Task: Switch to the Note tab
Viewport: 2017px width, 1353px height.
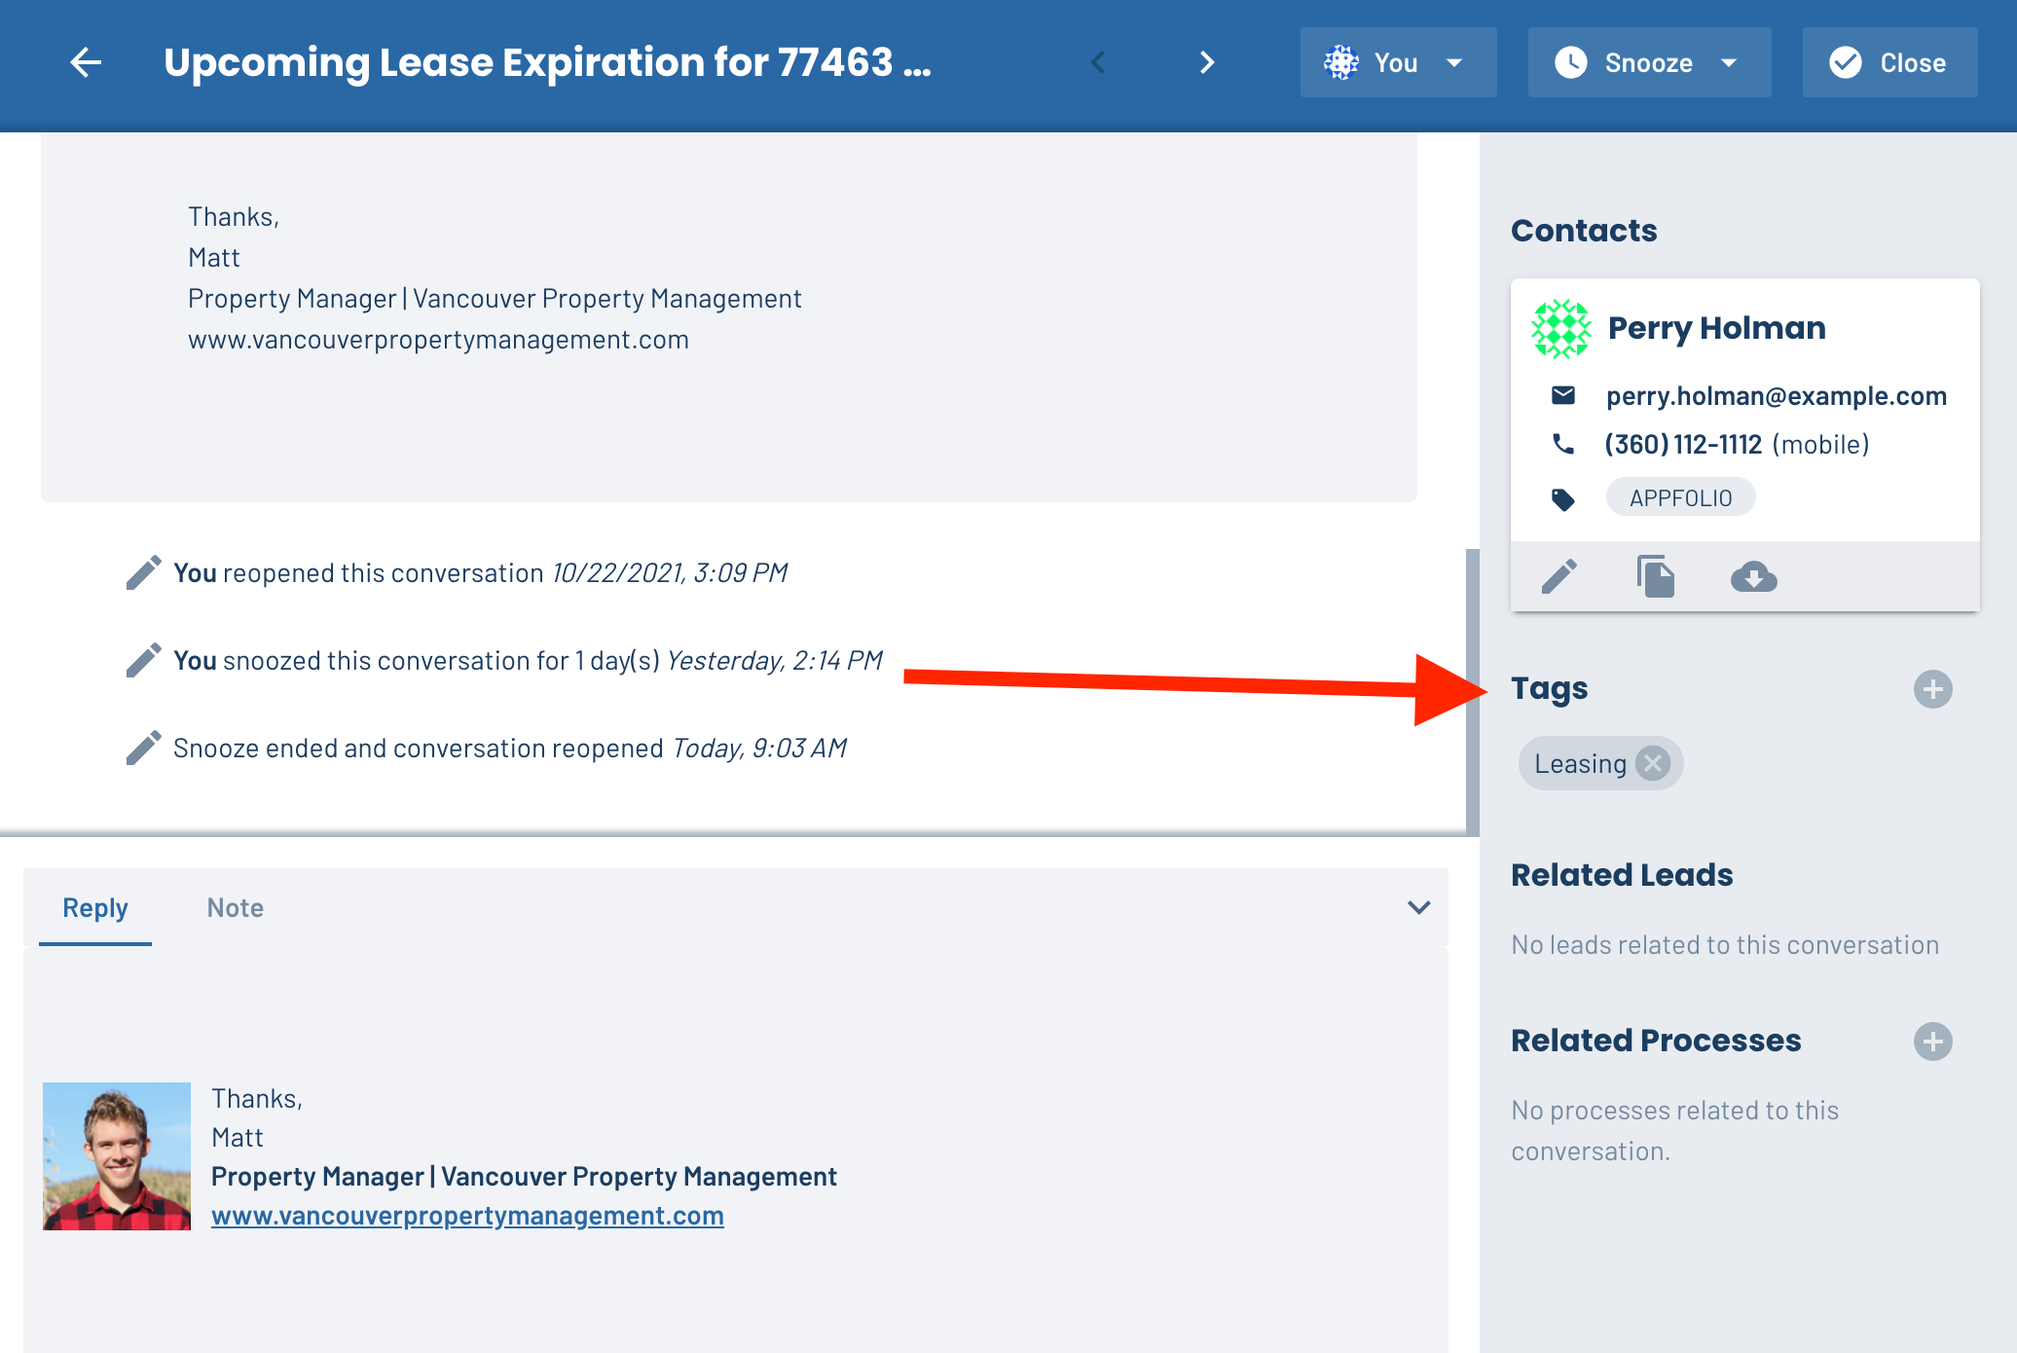Action: 236,907
